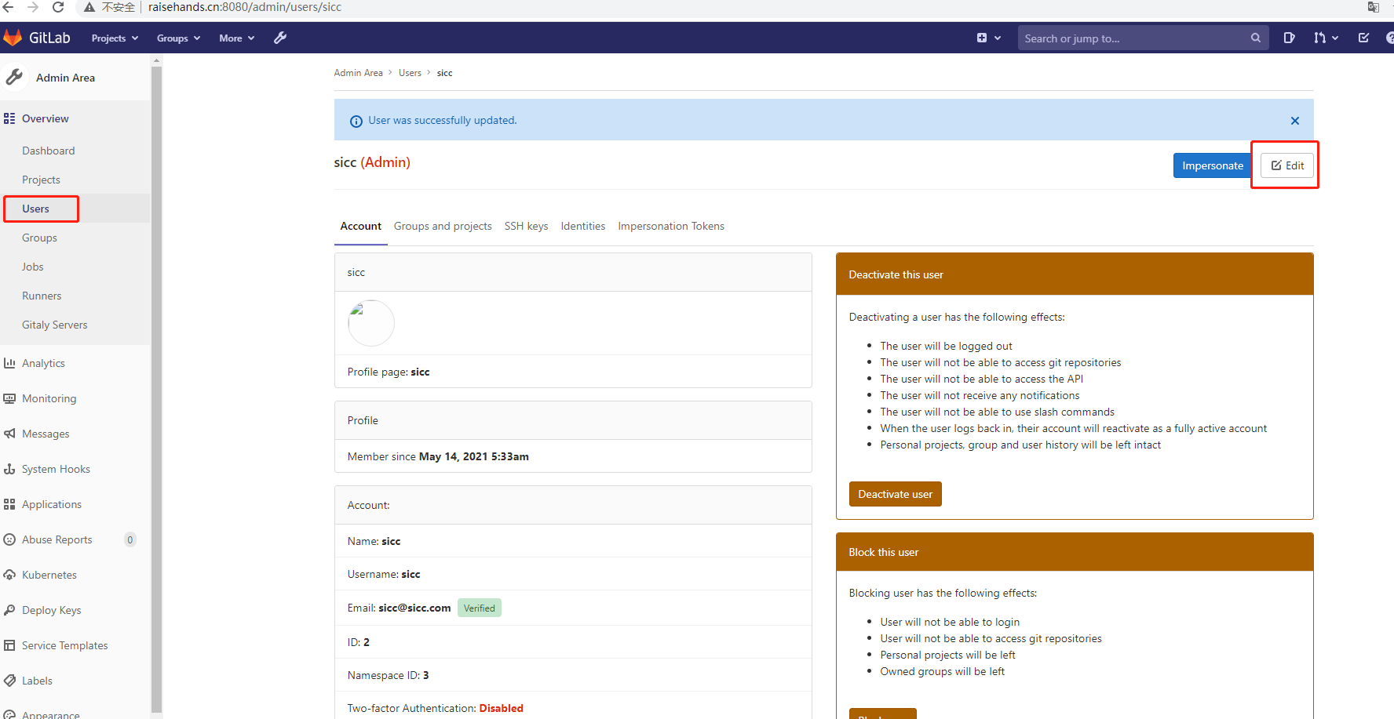
Task: Expand the plus new-item dropdown
Action: [x=988, y=37]
